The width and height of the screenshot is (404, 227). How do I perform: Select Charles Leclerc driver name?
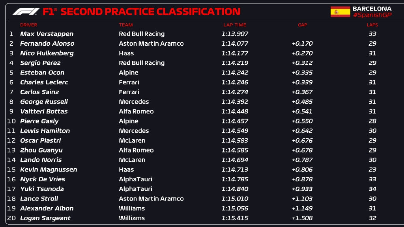pyautogui.click(x=44, y=82)
